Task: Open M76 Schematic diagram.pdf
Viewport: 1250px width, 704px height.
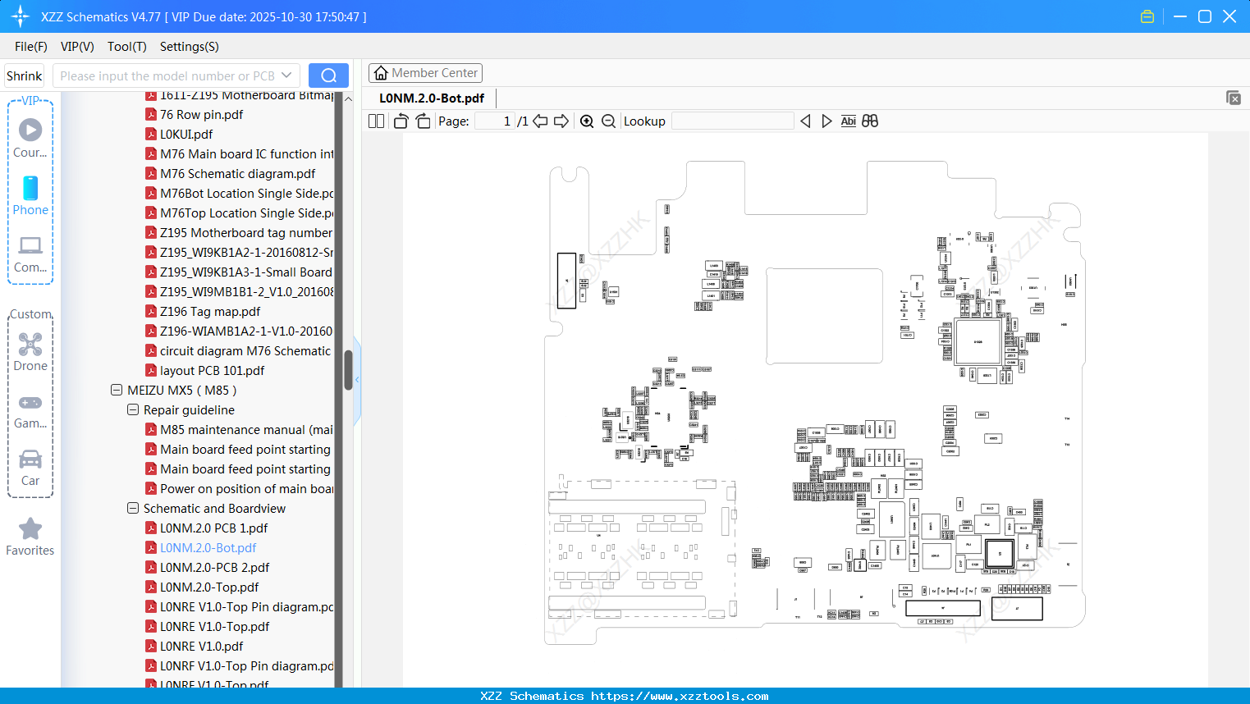Action: click(x=238, y=174)
